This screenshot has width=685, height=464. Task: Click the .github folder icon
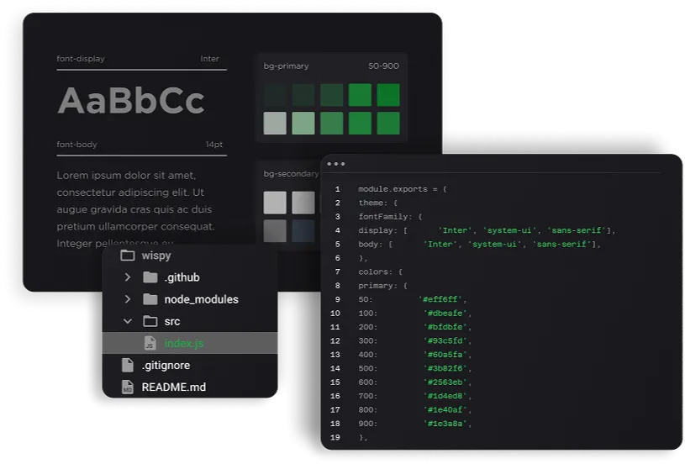[150, 277]
